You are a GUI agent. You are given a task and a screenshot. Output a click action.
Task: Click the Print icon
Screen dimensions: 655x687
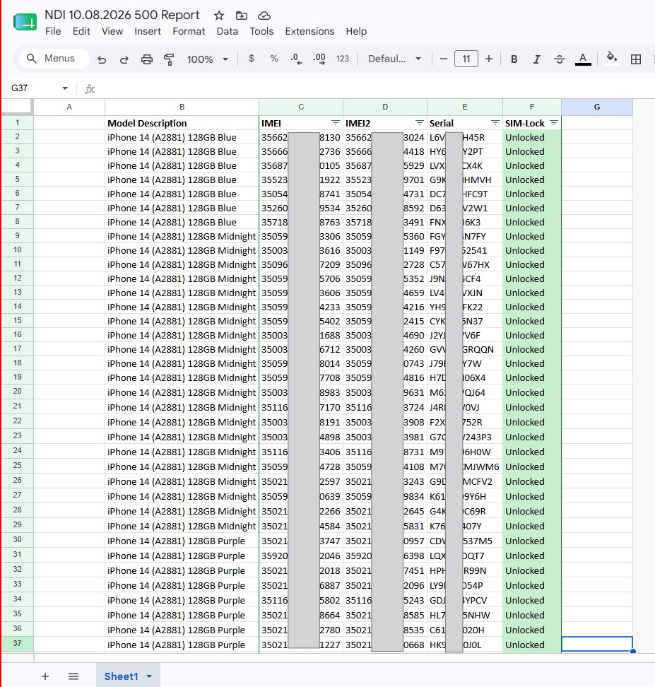(x=147, y=59)
